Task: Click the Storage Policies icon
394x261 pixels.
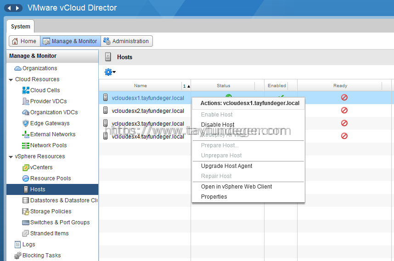Action: 26,211
